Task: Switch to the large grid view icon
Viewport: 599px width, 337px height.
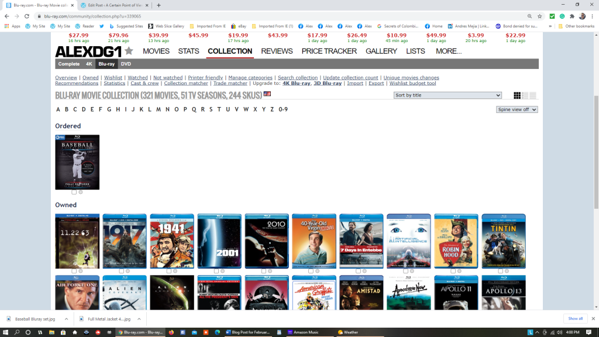Action: [517, 95]
